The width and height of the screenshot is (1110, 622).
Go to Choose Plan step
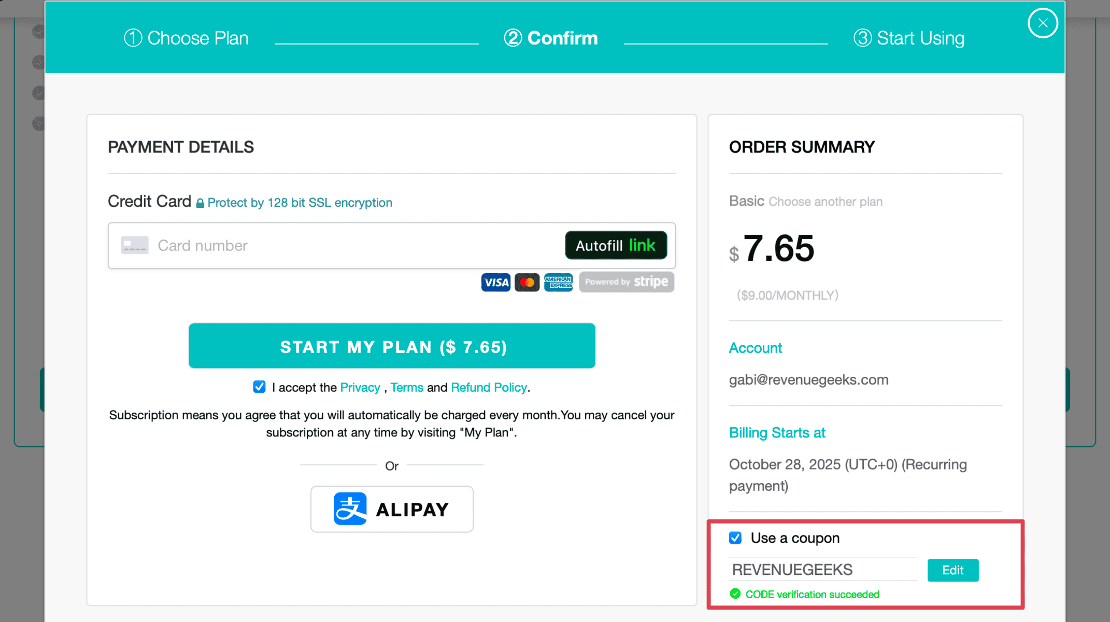coord(187,38)
